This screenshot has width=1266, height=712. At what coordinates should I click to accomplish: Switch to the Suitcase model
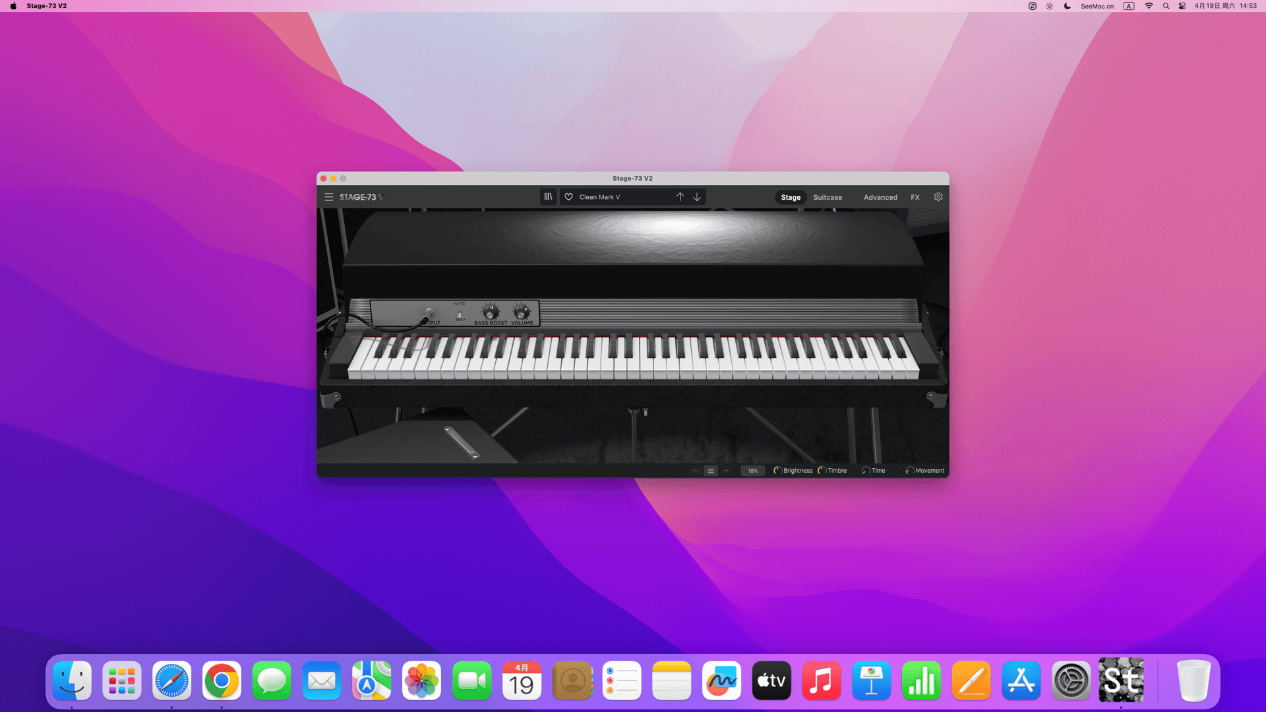click(827, 197)
